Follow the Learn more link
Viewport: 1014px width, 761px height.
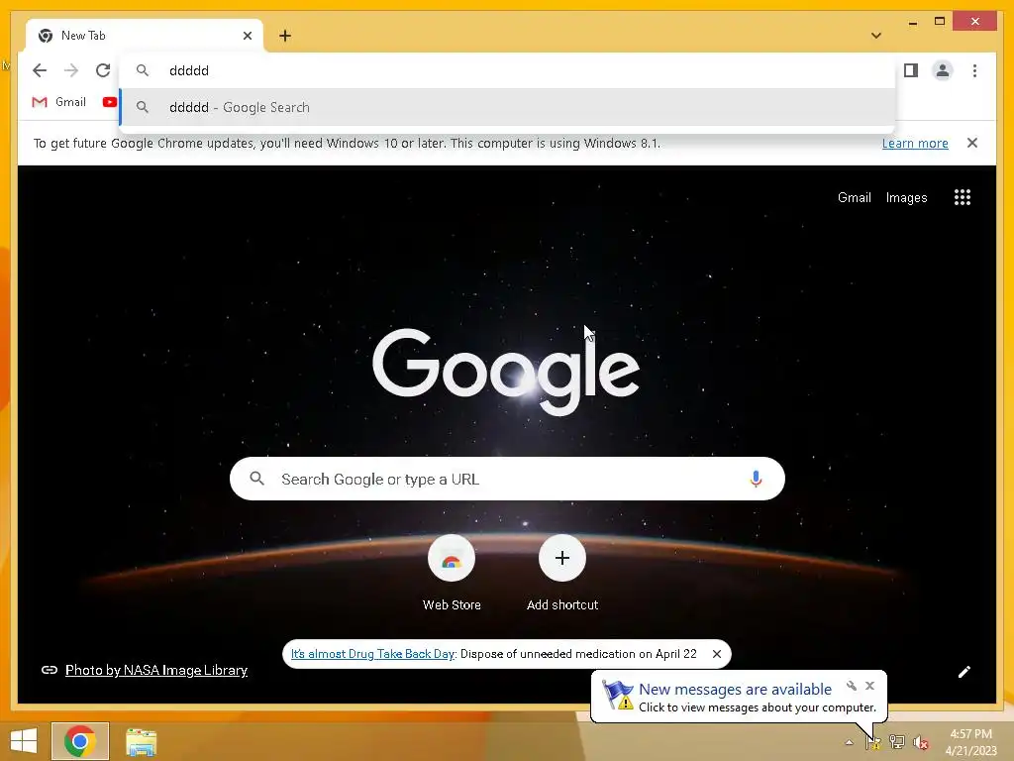click(915, 143)
